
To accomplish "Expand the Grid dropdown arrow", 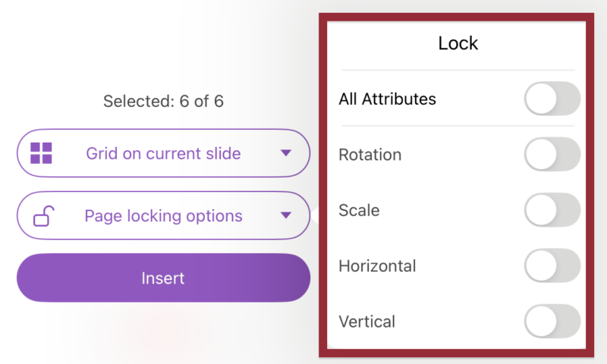I will (x=285, y=153).
